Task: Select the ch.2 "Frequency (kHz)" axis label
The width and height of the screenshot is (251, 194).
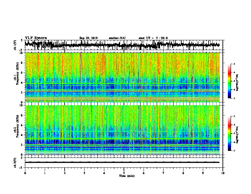Action: click(x=17, y=126)
